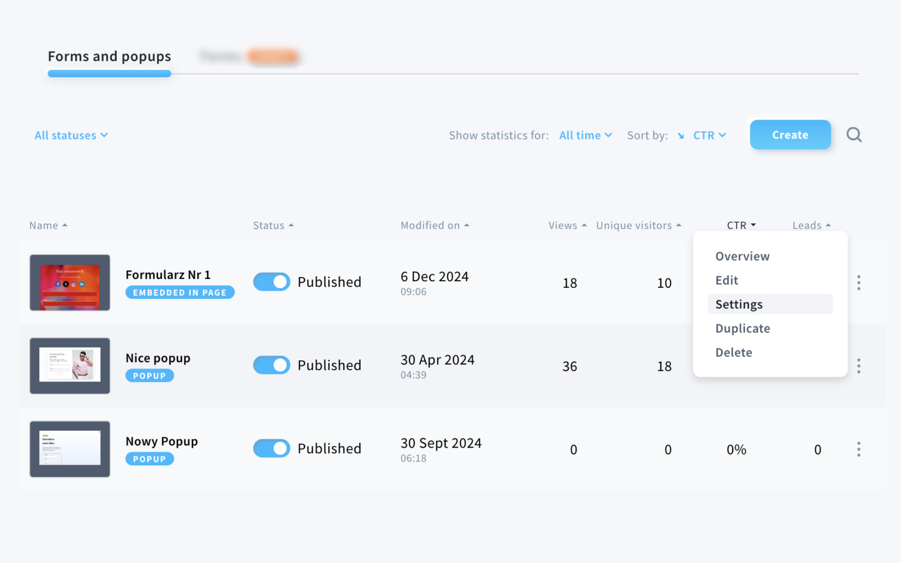The width and height of the screenshot is (901, 563).
Task: Open three-dot menu for Nice popup
Action: (x=858, y=366)
